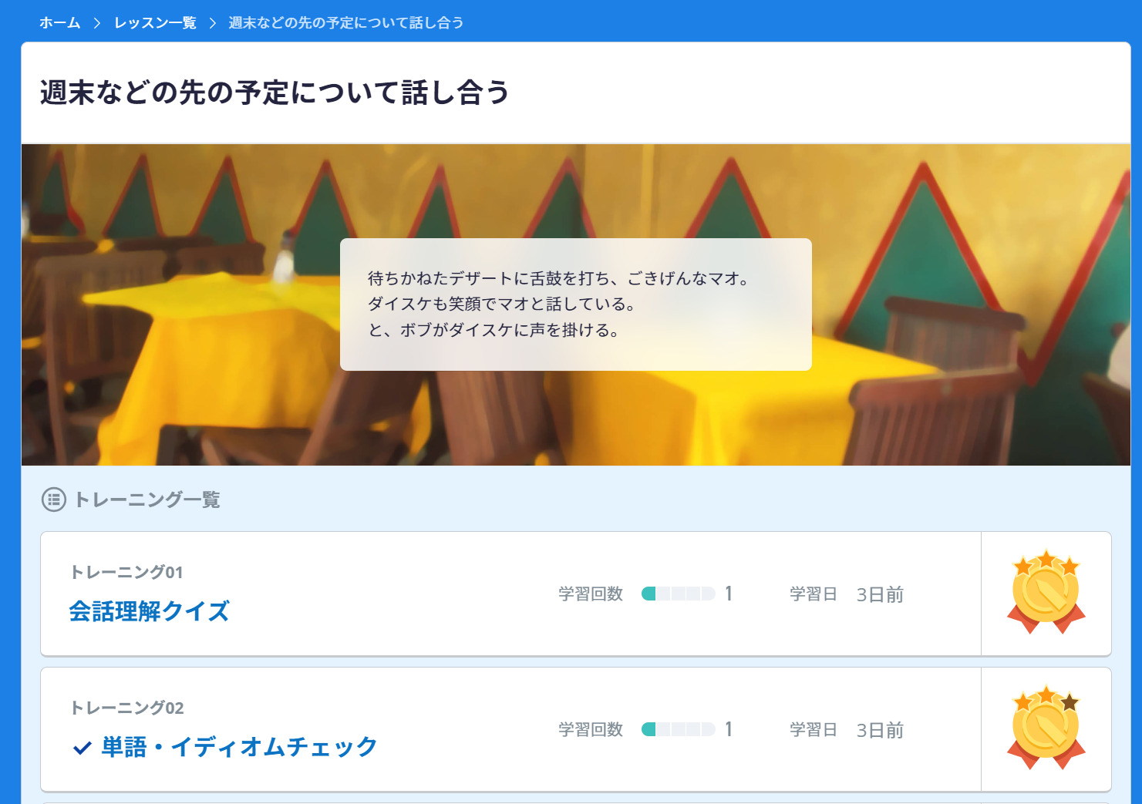The height and width of the screenshot is (804, 1142).
Task: Click checkmark beside 単語・イディオムチェック
Action: coord(82,747)
